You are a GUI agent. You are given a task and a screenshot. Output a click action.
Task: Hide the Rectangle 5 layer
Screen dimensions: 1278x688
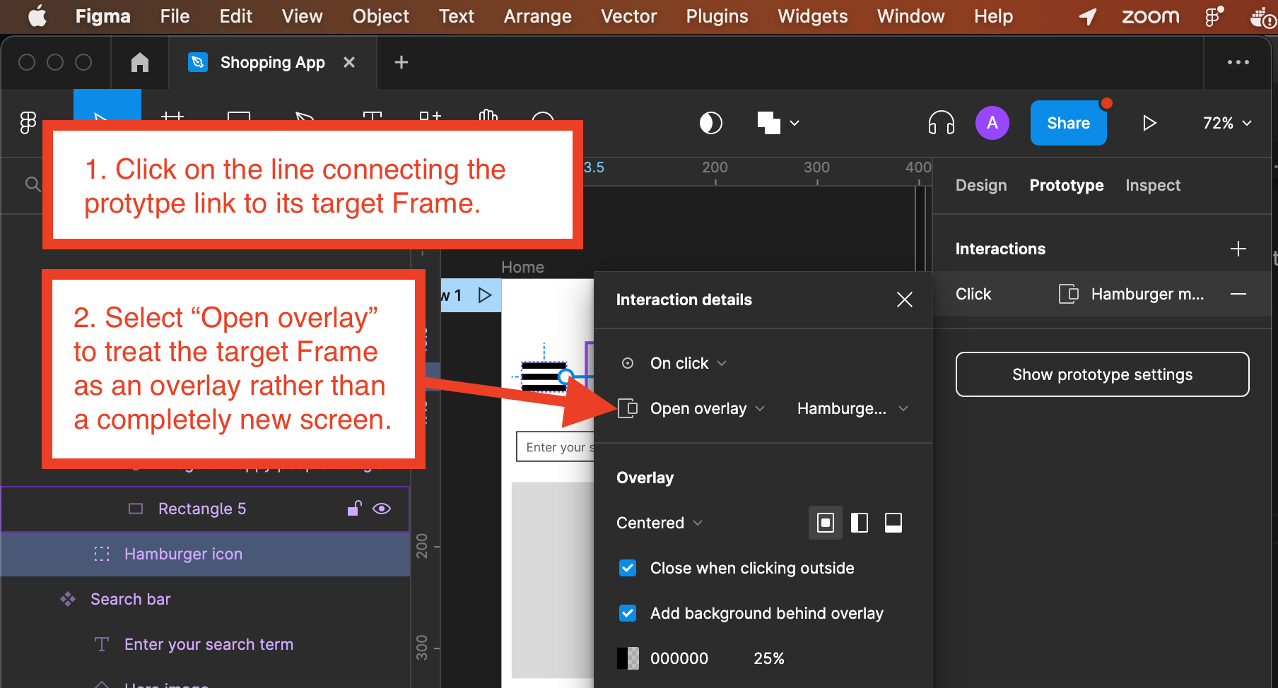click(x=382, y=509)
